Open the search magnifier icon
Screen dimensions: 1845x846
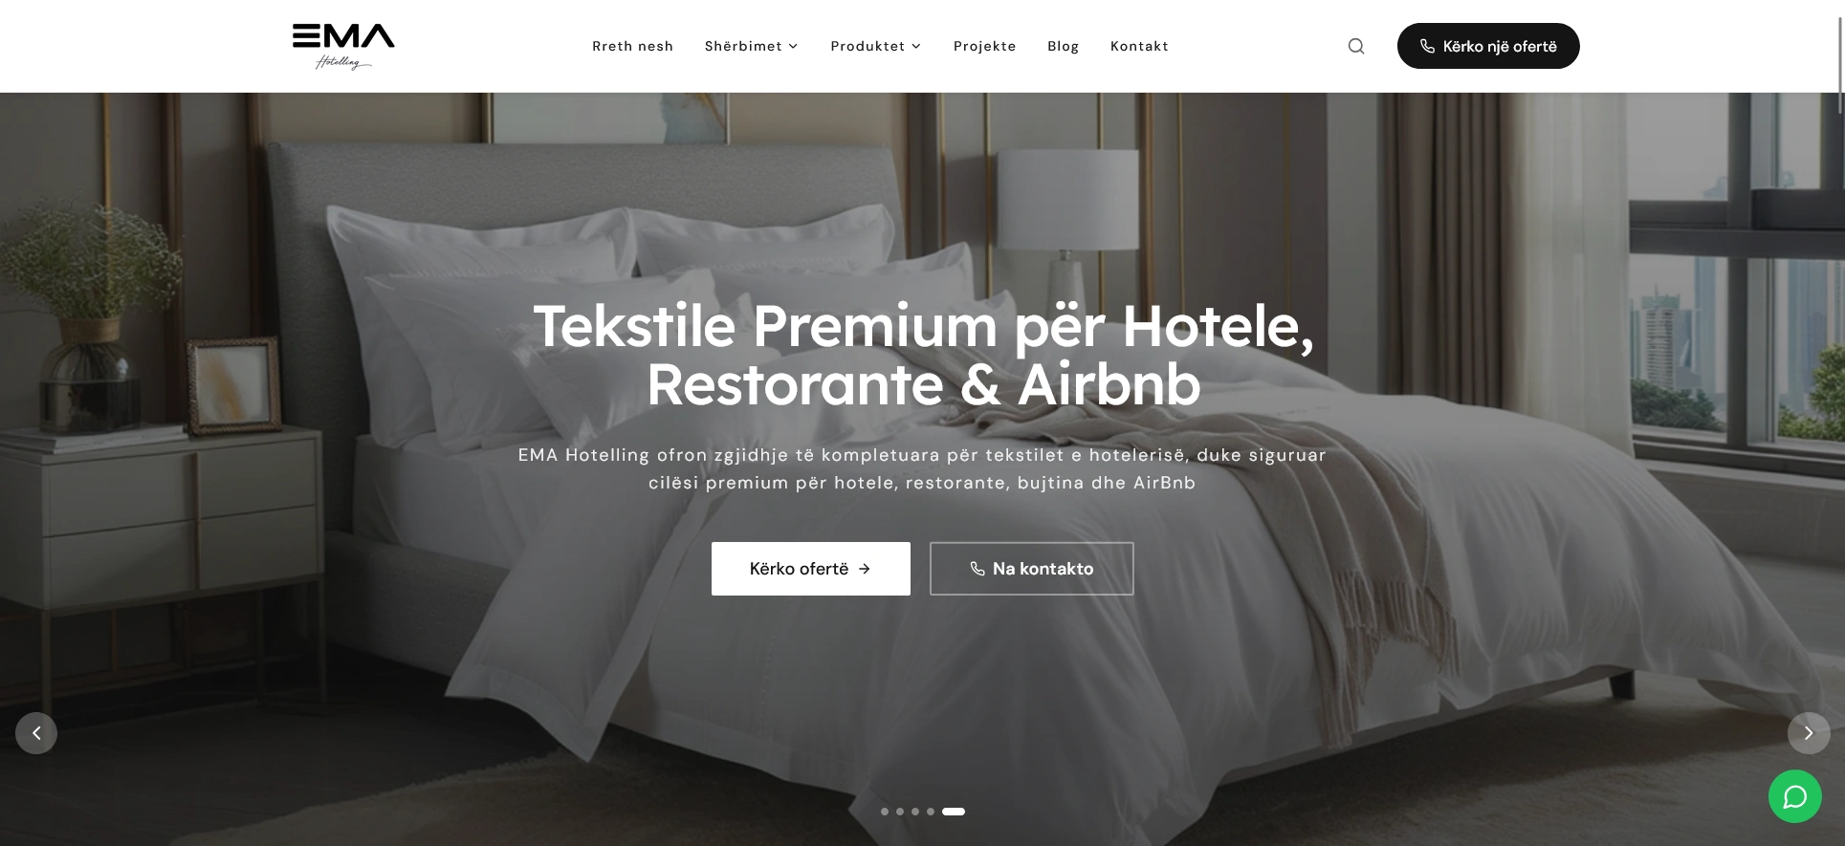(x=1356, y=46)
